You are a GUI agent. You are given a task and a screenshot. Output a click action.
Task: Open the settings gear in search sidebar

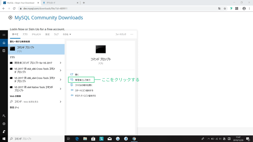4,124
